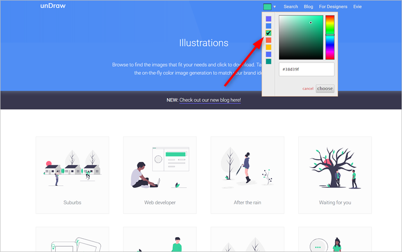Pick the teal preset swatch at bottom

pyautogui.click(x=268, y=61)
